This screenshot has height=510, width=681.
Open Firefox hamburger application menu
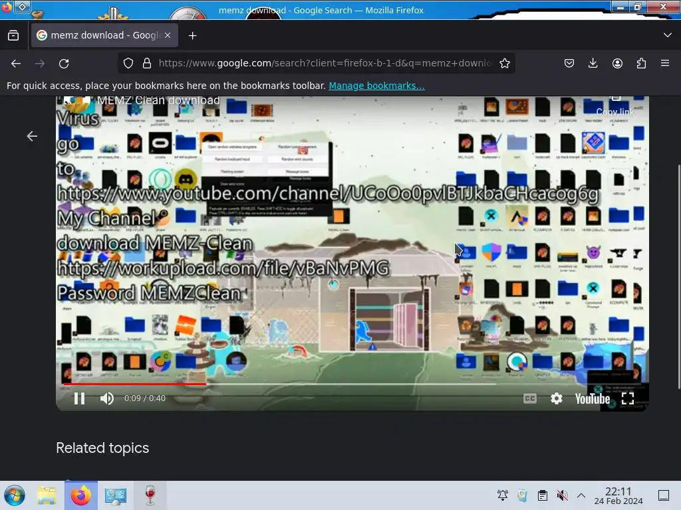[x=665, y=63]
